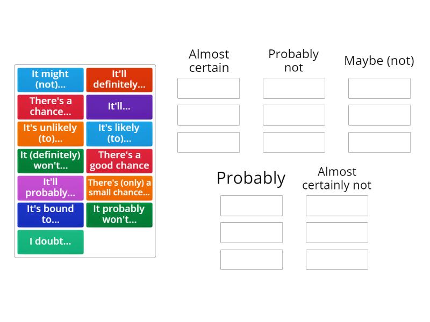
Task: Click the "Probably" category heading
Action: [250, 178]
